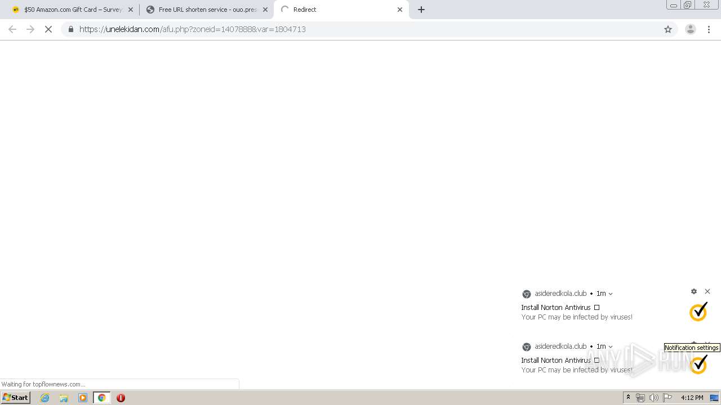Click Norton checkmark image in second notification
The width and height of the screenshot is (721, 405).
698,364
